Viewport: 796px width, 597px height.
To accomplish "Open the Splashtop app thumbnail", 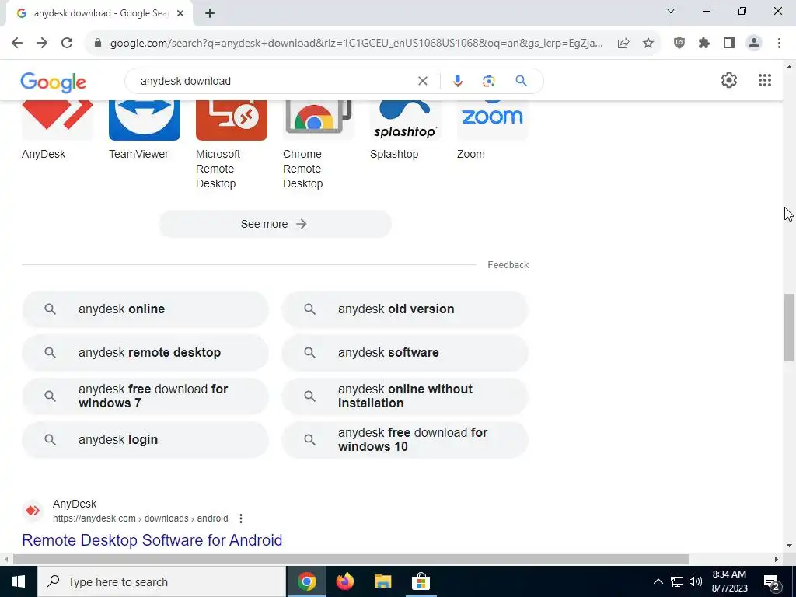I will [x=405, y=119].
